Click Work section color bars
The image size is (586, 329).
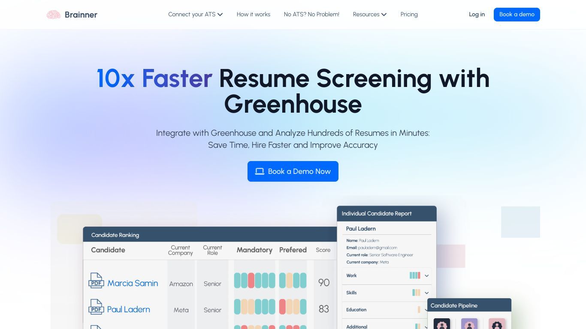point(415,275)
